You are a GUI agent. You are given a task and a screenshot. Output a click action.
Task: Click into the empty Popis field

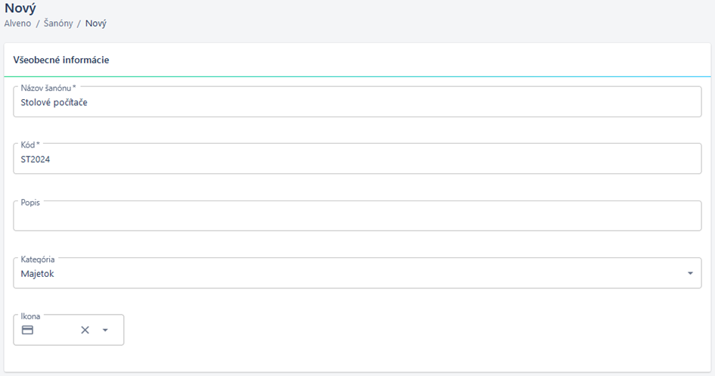(x=357, y=216)
